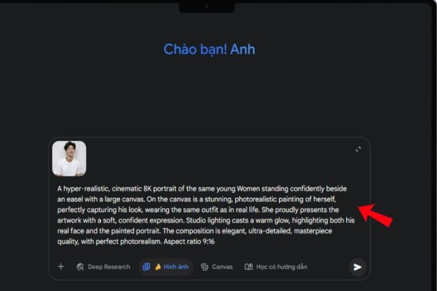This screenshot has width=437, height=291.
Task: Send the prompt with the arrow button
Action: (357, 267)
